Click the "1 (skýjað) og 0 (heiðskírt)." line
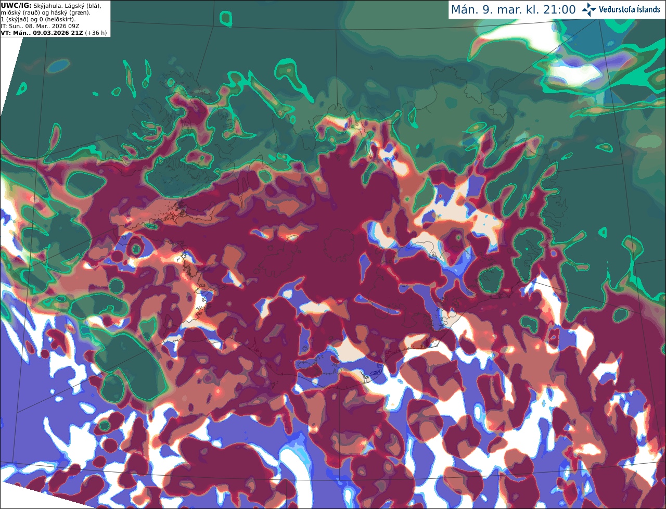The image size is (666, 509). [x=38, y=19]
